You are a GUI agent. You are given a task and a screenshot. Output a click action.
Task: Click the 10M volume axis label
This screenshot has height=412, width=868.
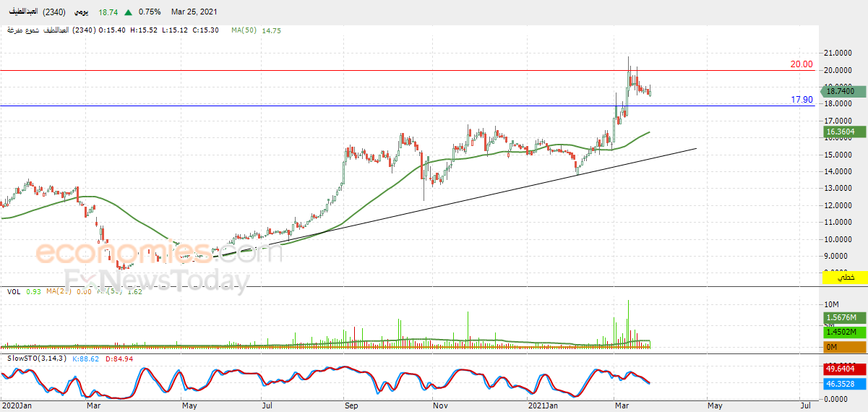(x=831, y=304)
